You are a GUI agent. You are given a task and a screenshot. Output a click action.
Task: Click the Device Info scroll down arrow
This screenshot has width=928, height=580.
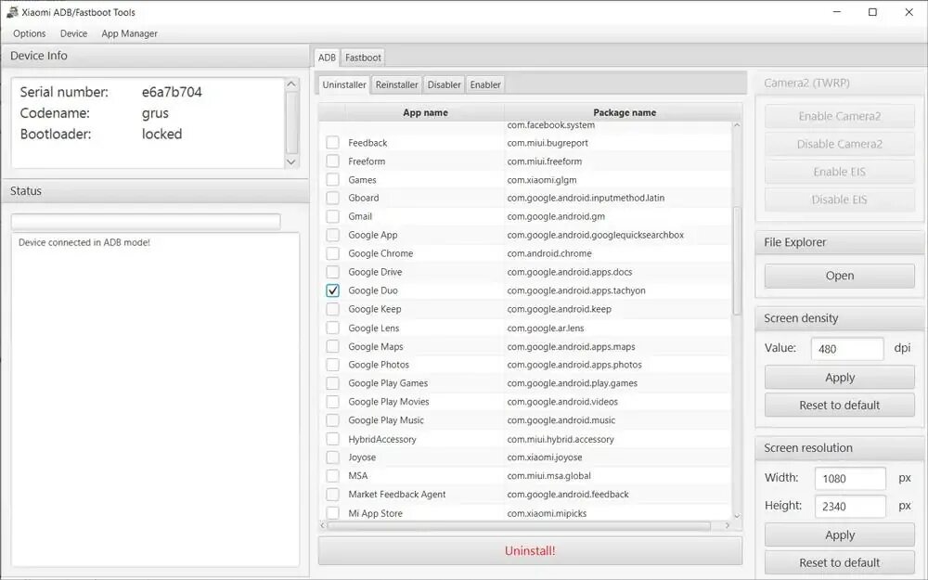[x=291, y=161]
